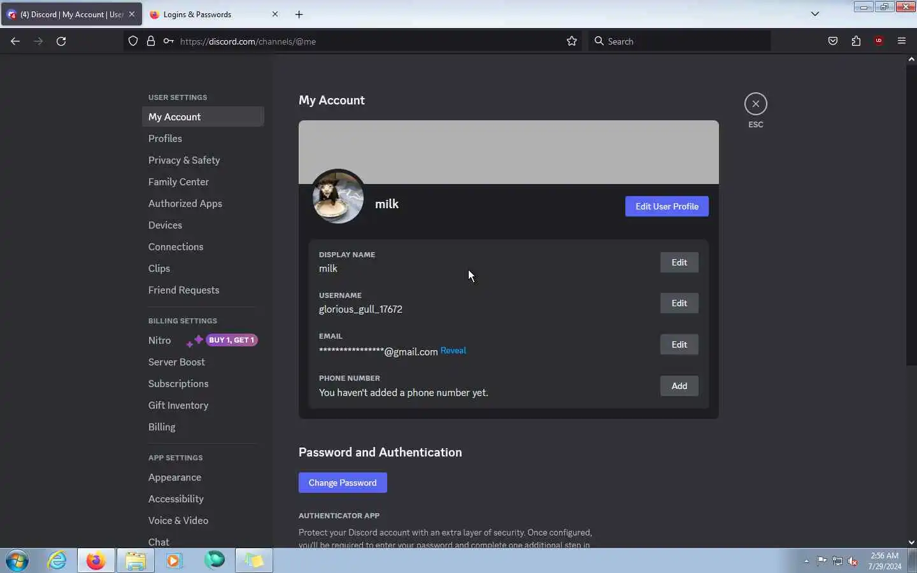Edit the display name
Viewport: 917px width, 573px height.
(679, 262)
